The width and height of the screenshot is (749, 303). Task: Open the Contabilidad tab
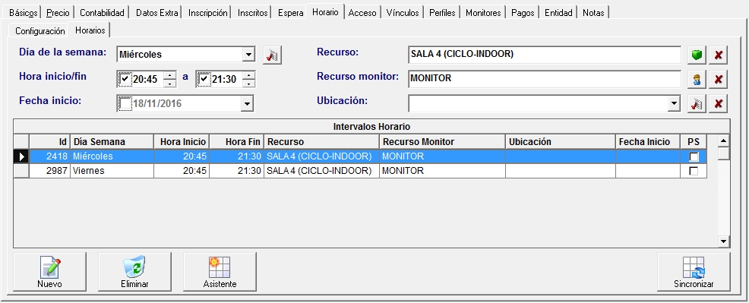pyautogui.click(x=102, y=13)
